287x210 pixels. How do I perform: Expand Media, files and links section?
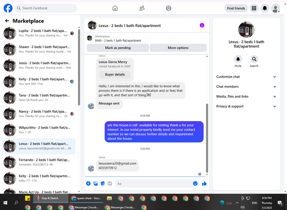tap(246, 96)
